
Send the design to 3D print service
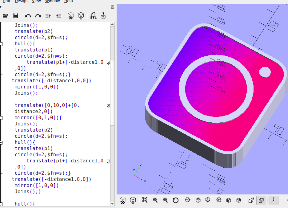[x=103, y=16]
